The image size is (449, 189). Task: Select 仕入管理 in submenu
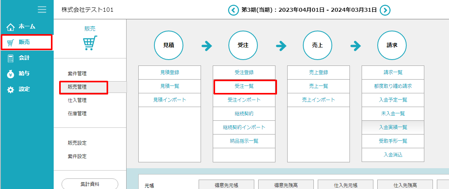tap(77, 100)
